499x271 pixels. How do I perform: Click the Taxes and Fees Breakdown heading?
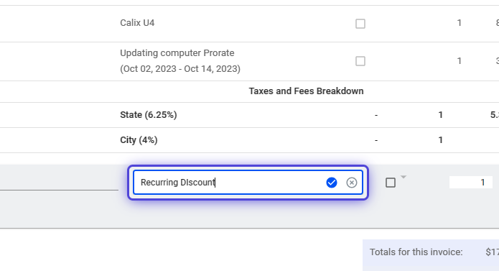click(x=306, y=91)
